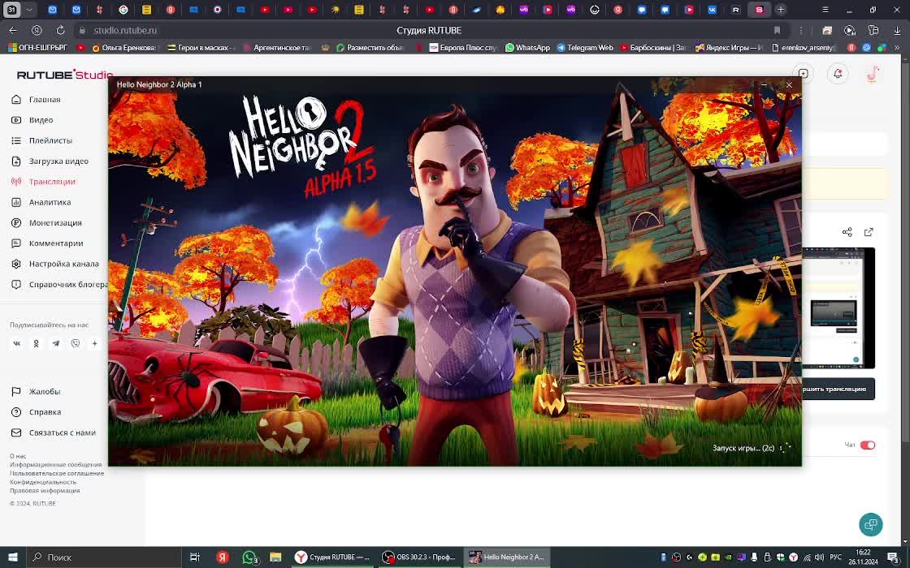Viewport: 910px width, 568px height.
Task: Open notifications bell in RUTUBE Studio
Action: [838, 74]
